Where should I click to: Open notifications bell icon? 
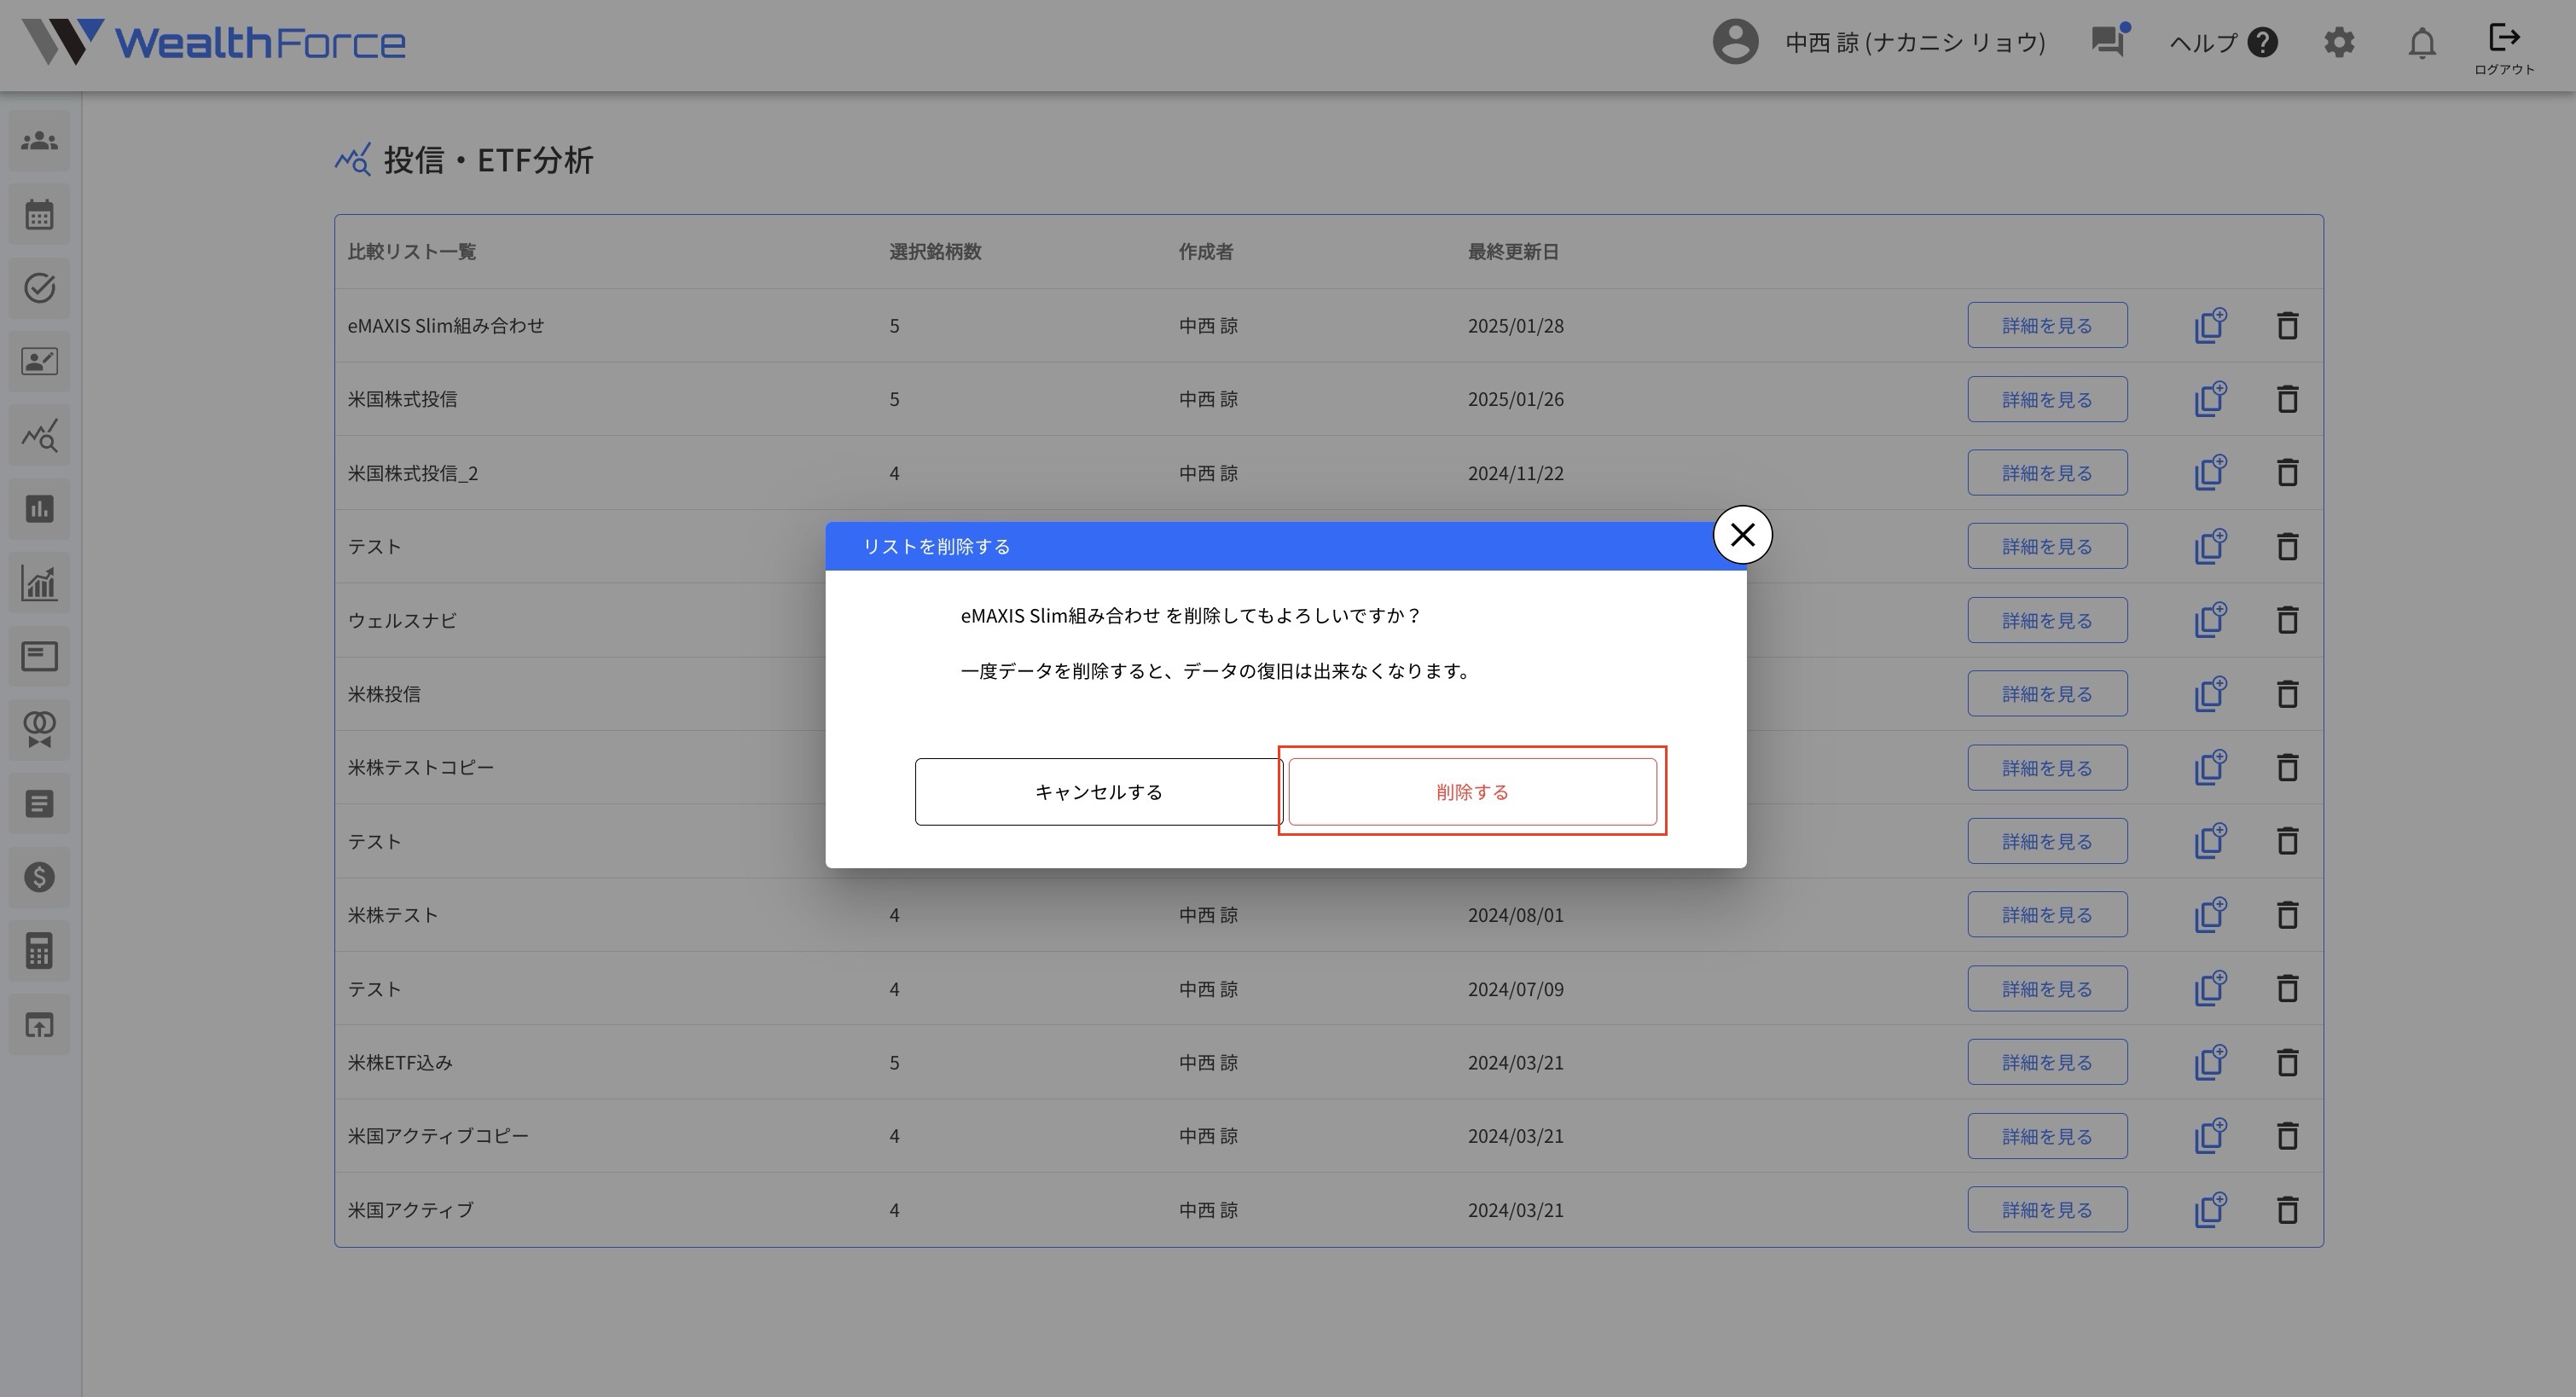tap(2421, 43)
